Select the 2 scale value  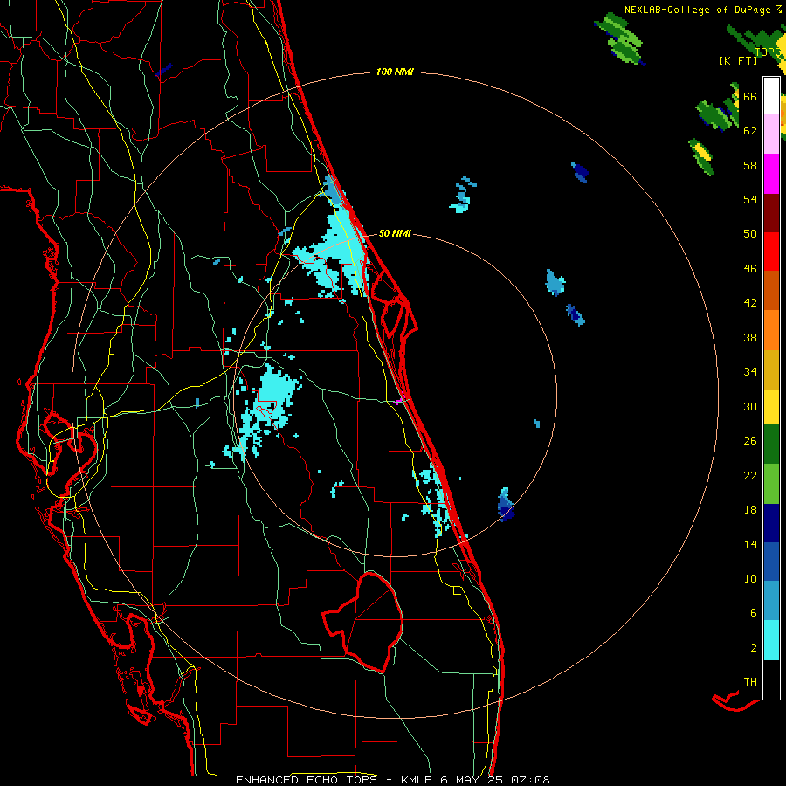[x=754, y=648]
